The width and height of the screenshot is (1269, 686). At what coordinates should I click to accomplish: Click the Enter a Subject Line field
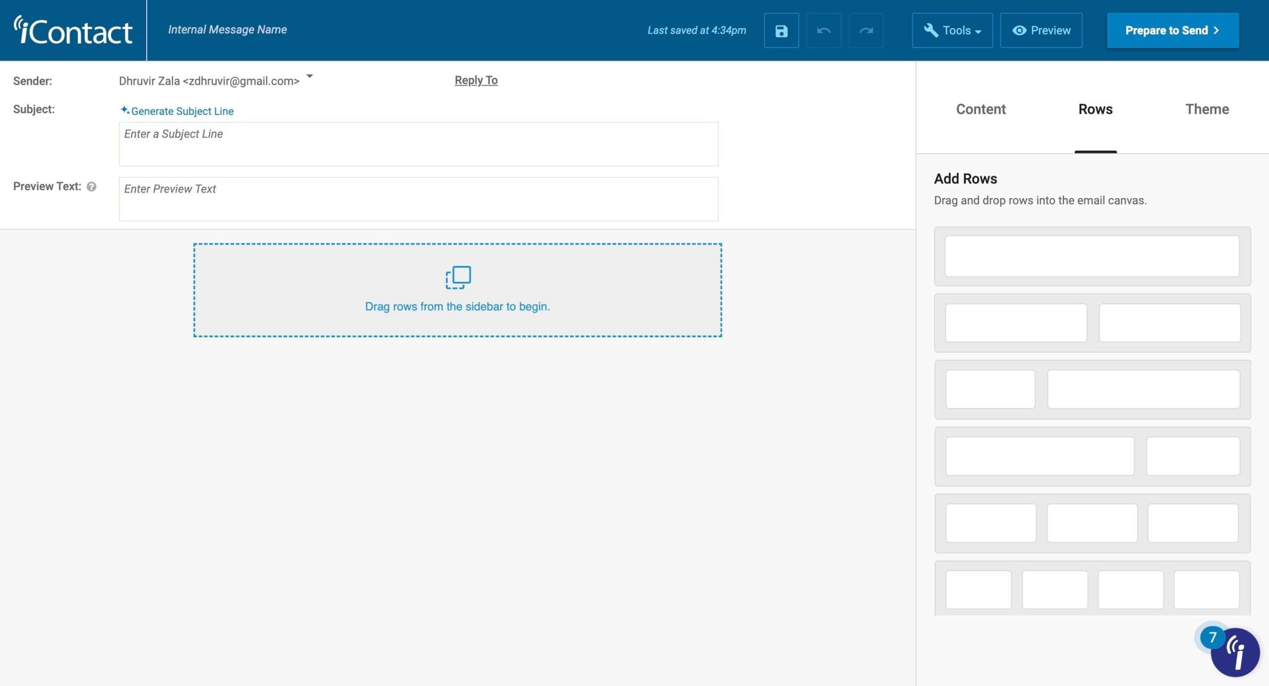(418, 144)
